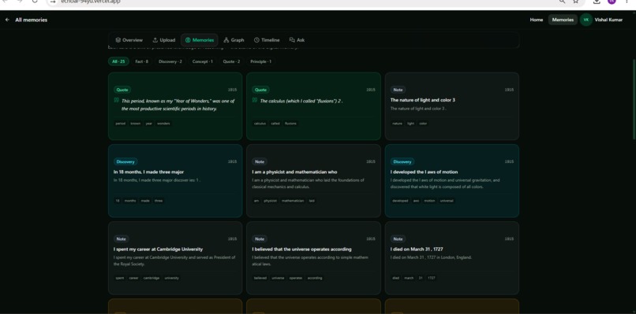
Task: Filter memories by Concept · 1
Action: tap(203, 61)
